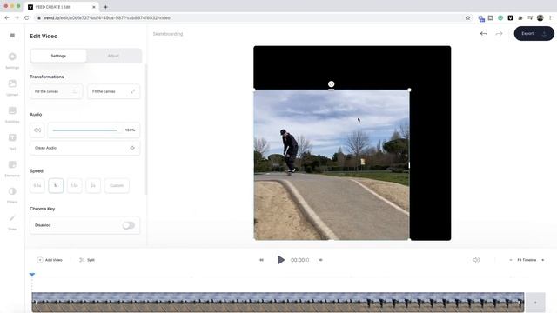Set speed to 2x
Viewport: 557px width, 313px height.
pos(93,185)
